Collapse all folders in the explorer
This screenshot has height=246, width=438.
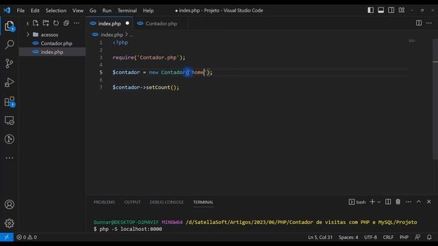click(66, 23)
